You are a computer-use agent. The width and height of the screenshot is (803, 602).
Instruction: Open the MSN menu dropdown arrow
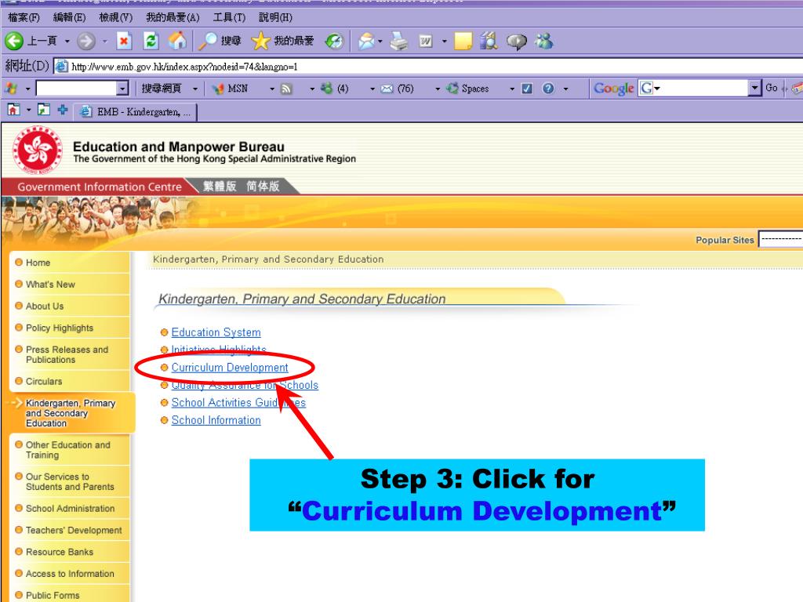272,89
